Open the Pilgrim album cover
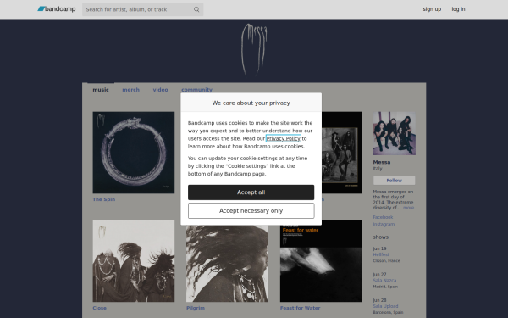This screenshot has width=508, height=318. [227, 264]
